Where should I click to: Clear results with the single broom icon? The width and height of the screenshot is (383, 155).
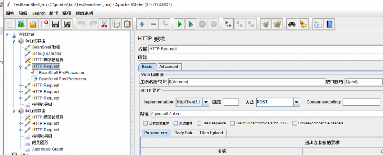(x=266, y=24)
